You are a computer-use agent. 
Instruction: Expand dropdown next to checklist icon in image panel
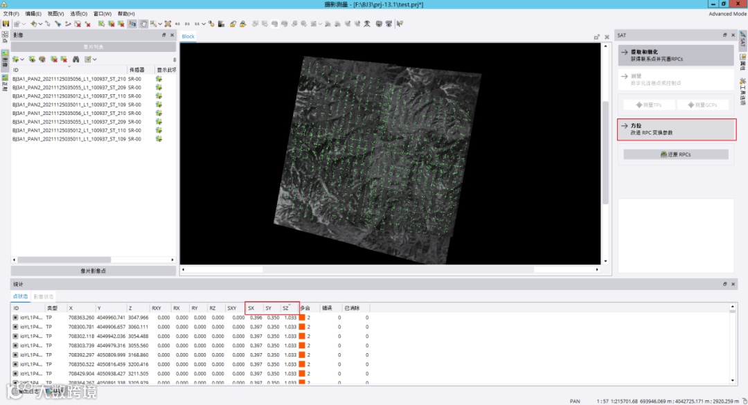[95, 60]
